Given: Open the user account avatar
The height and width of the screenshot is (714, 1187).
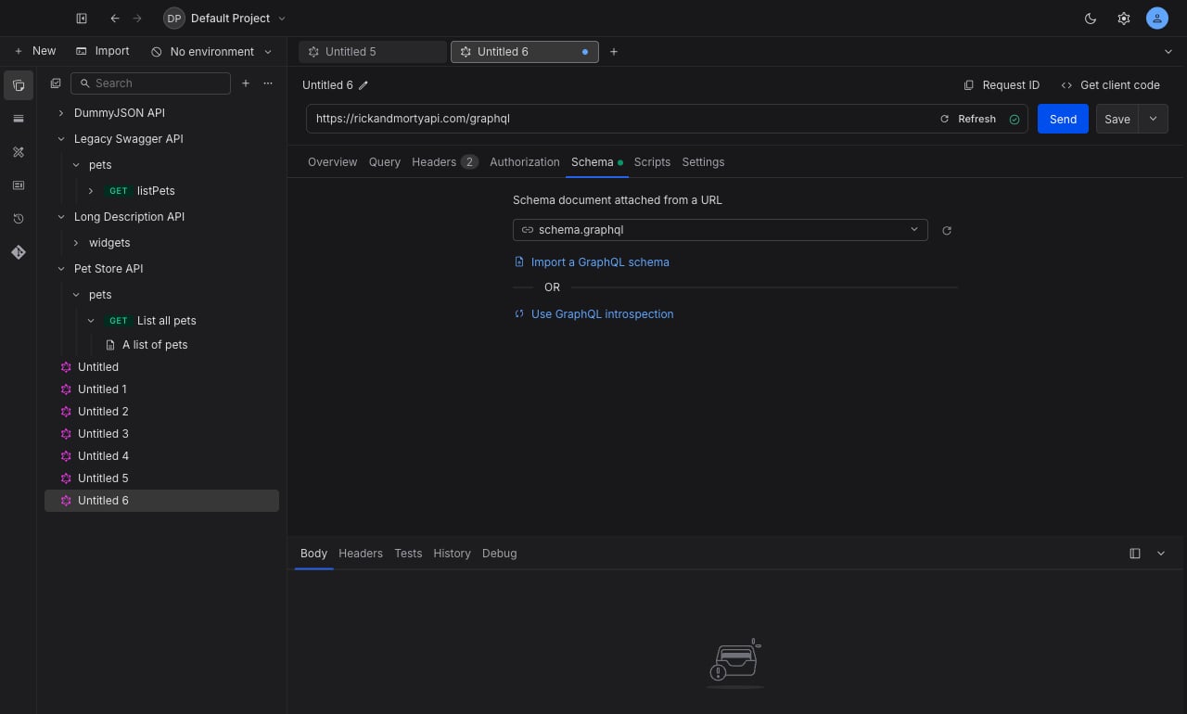Looking at the screenshot, I should click(1156, 19).
